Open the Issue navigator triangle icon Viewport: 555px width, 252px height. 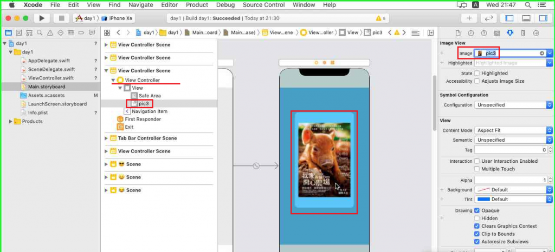50,33
